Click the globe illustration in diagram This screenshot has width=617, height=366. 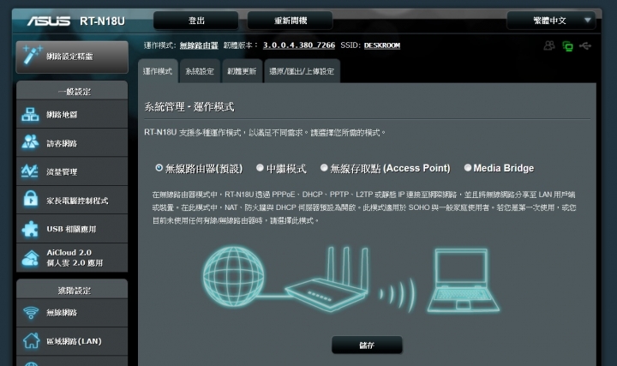point(233,277)
